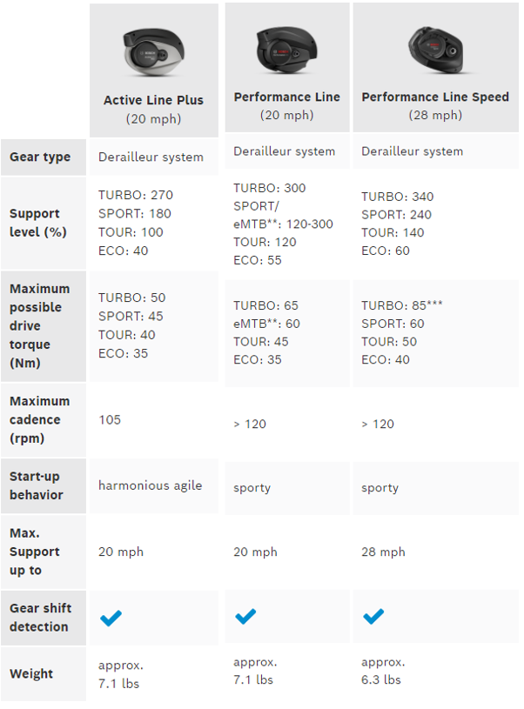Click the Start-up behavior row header

click(37, 485)
